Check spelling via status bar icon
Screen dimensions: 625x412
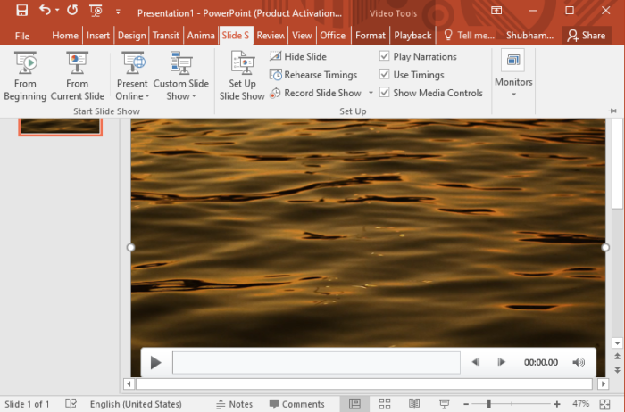point(71,404)
